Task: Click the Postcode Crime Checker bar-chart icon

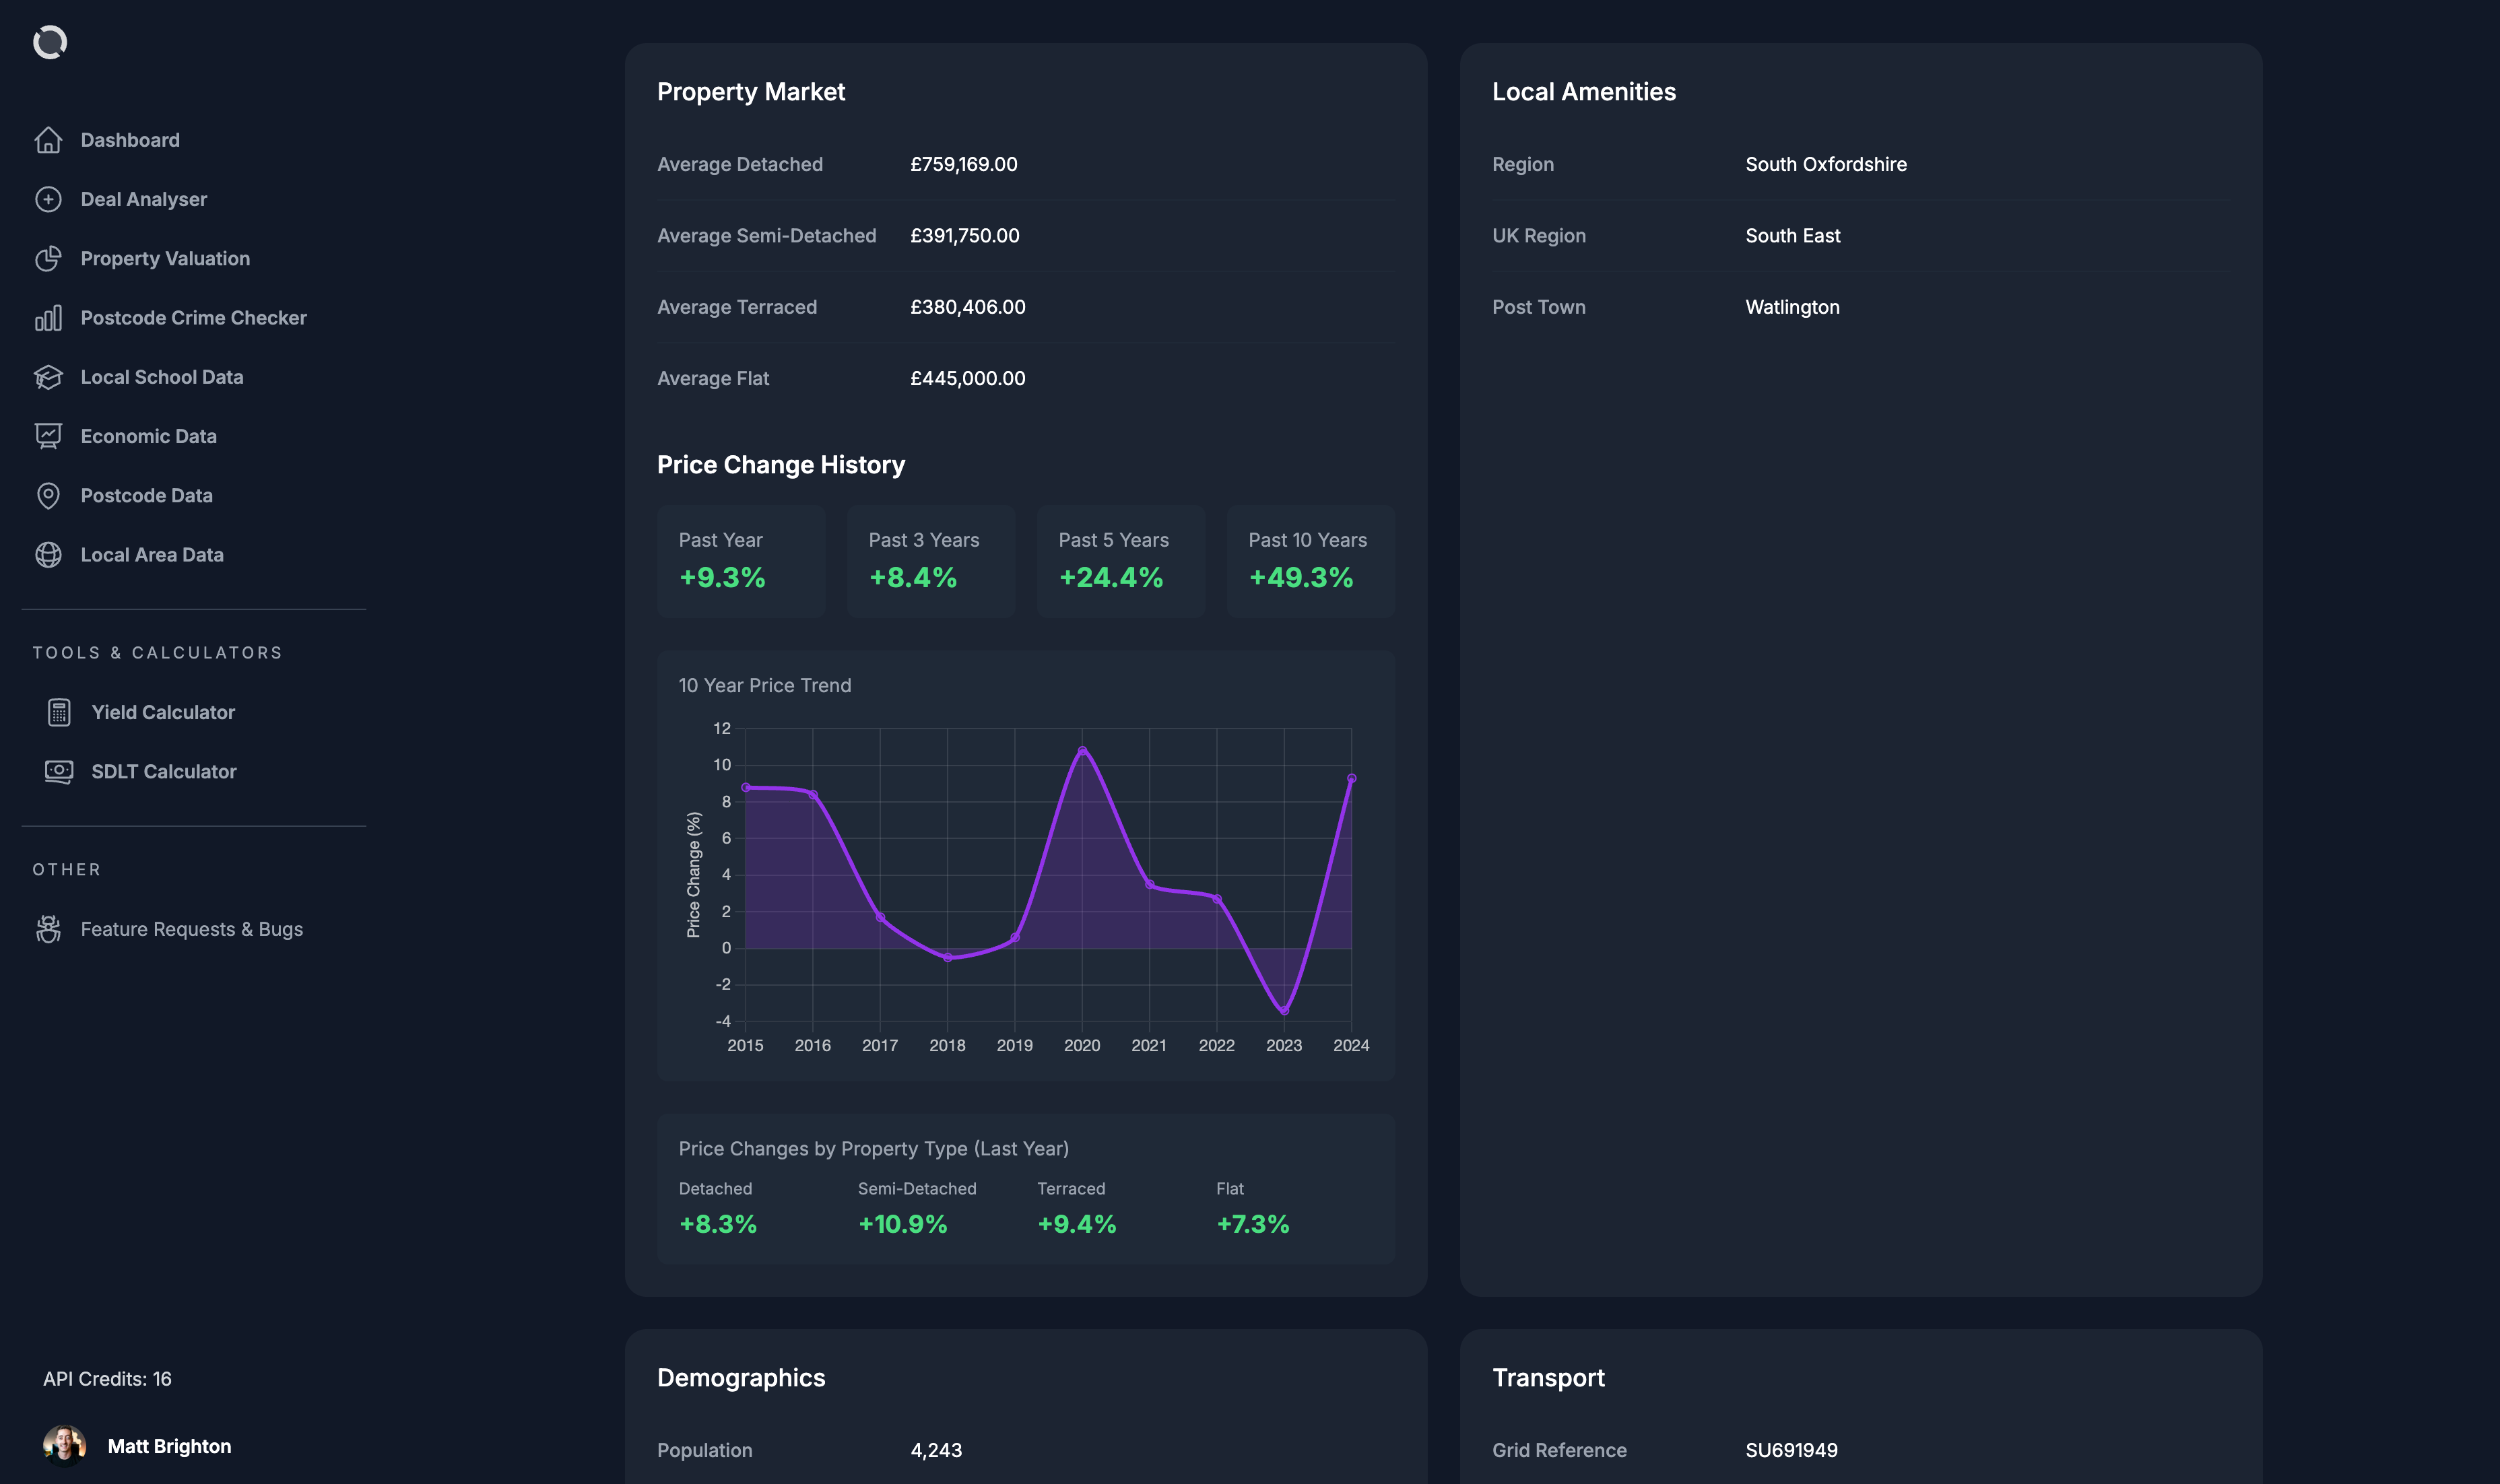Action: 48,318
